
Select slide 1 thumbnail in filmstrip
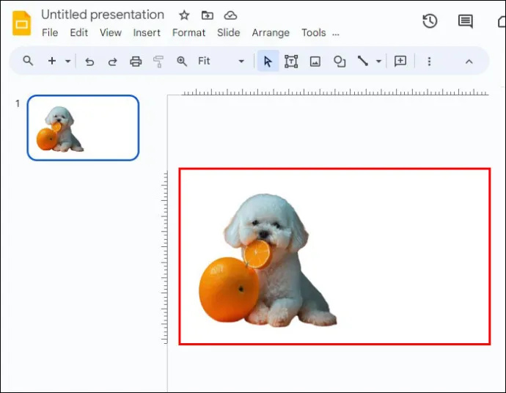click(83, 128)
